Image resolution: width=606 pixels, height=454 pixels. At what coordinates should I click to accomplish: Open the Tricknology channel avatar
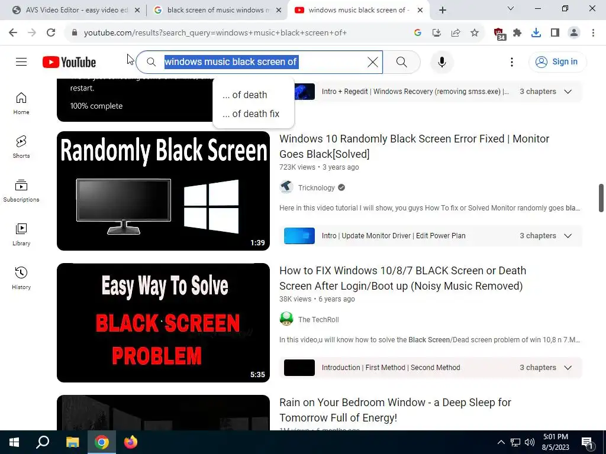(286, 187)
